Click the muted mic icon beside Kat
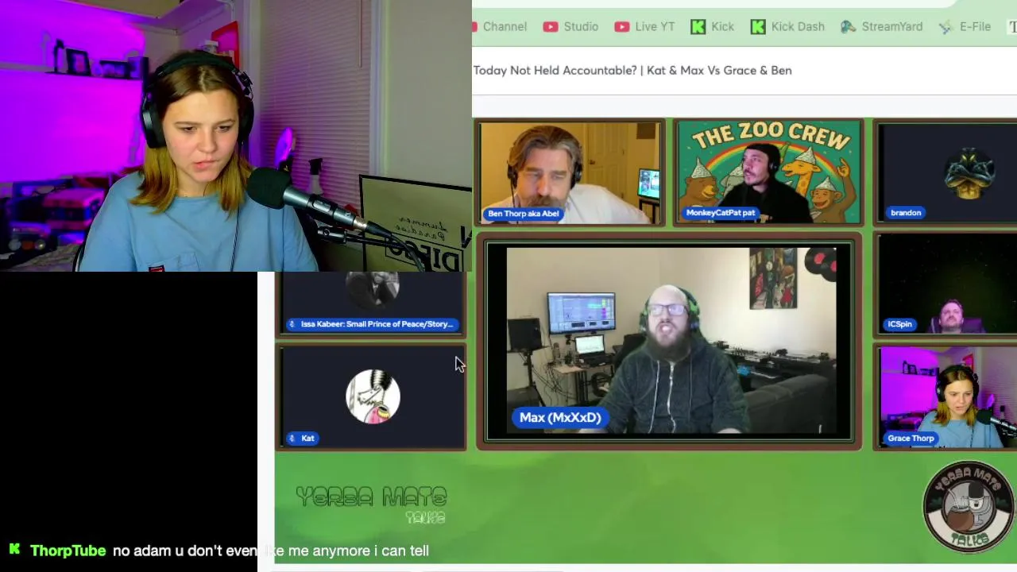This screenshot has width=1017, height=572. pyautogui.click(x=292, y=439)
